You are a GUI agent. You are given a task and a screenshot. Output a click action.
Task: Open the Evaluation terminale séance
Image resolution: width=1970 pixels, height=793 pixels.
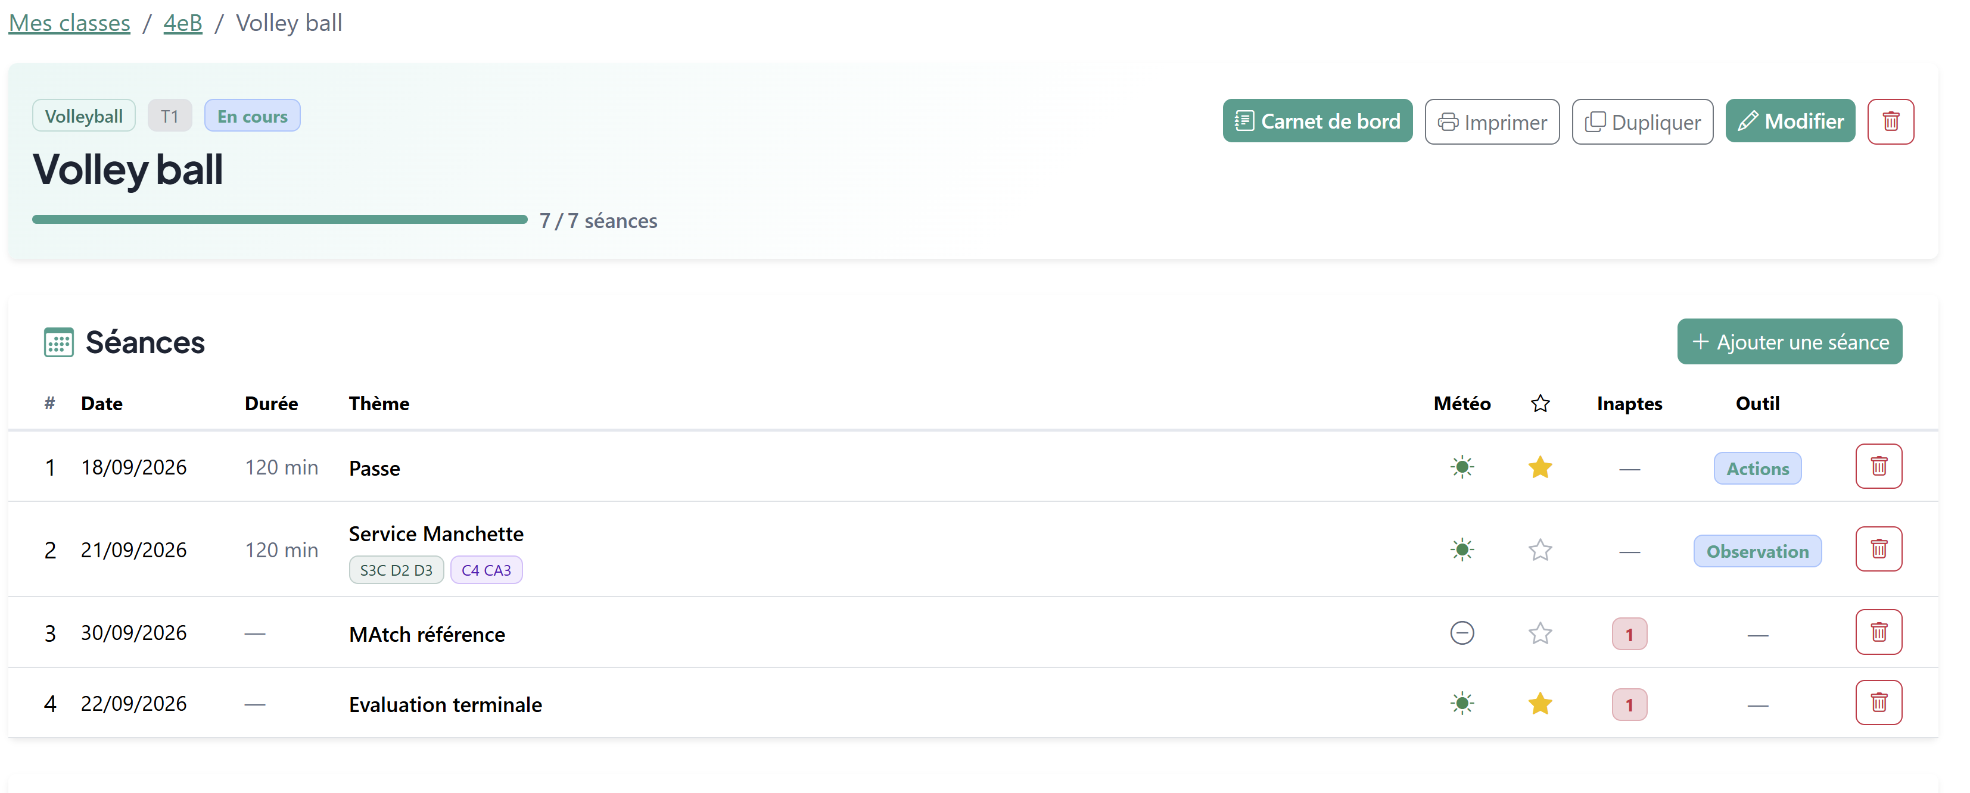coord(445,704)
